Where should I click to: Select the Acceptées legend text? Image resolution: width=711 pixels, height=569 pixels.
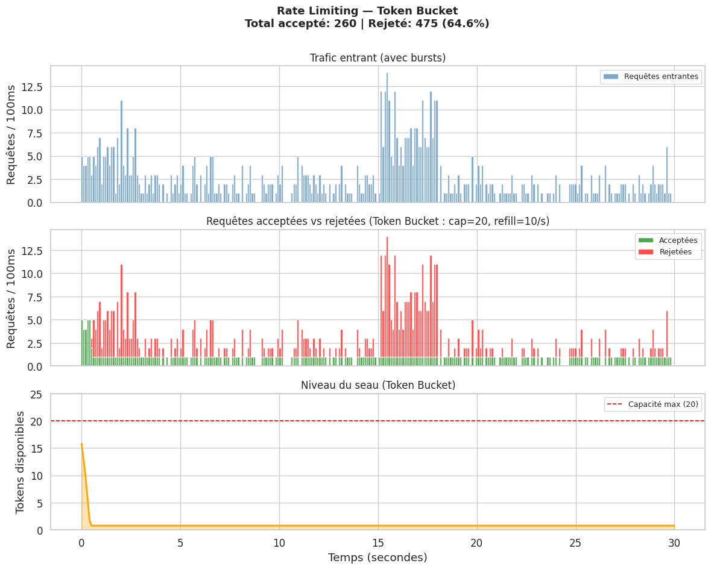coord(678,240)
